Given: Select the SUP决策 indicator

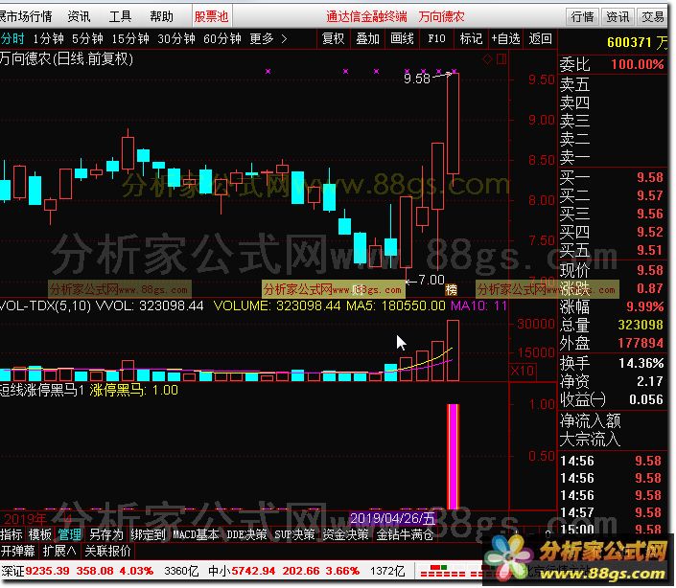Looking at the screenshot, I should [x=294, y=534].
